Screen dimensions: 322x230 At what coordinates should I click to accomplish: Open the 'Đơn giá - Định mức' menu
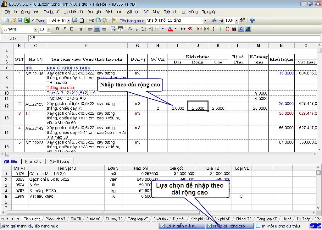point(105,12)
